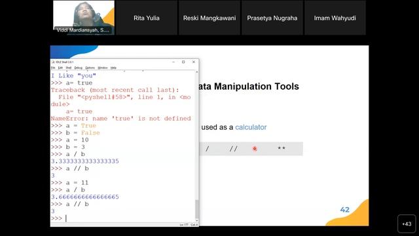This screenshot has width=419, height=236.
Task: Select Viddi Mardiansyah's video thumbnail
Action: pos(84,18)
